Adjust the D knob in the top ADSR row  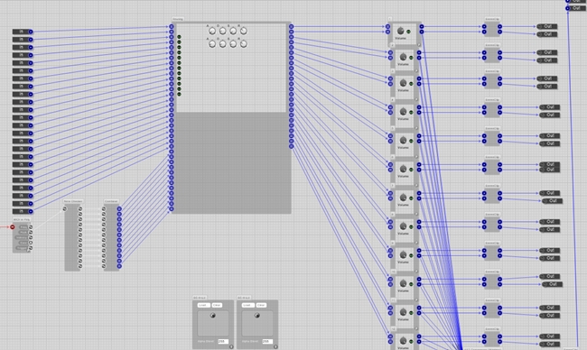coord(223,31)
